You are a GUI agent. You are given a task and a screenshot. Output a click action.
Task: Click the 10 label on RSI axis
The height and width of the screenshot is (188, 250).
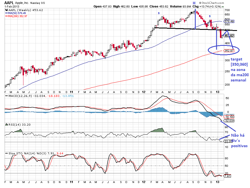click(x=226, y=147)
